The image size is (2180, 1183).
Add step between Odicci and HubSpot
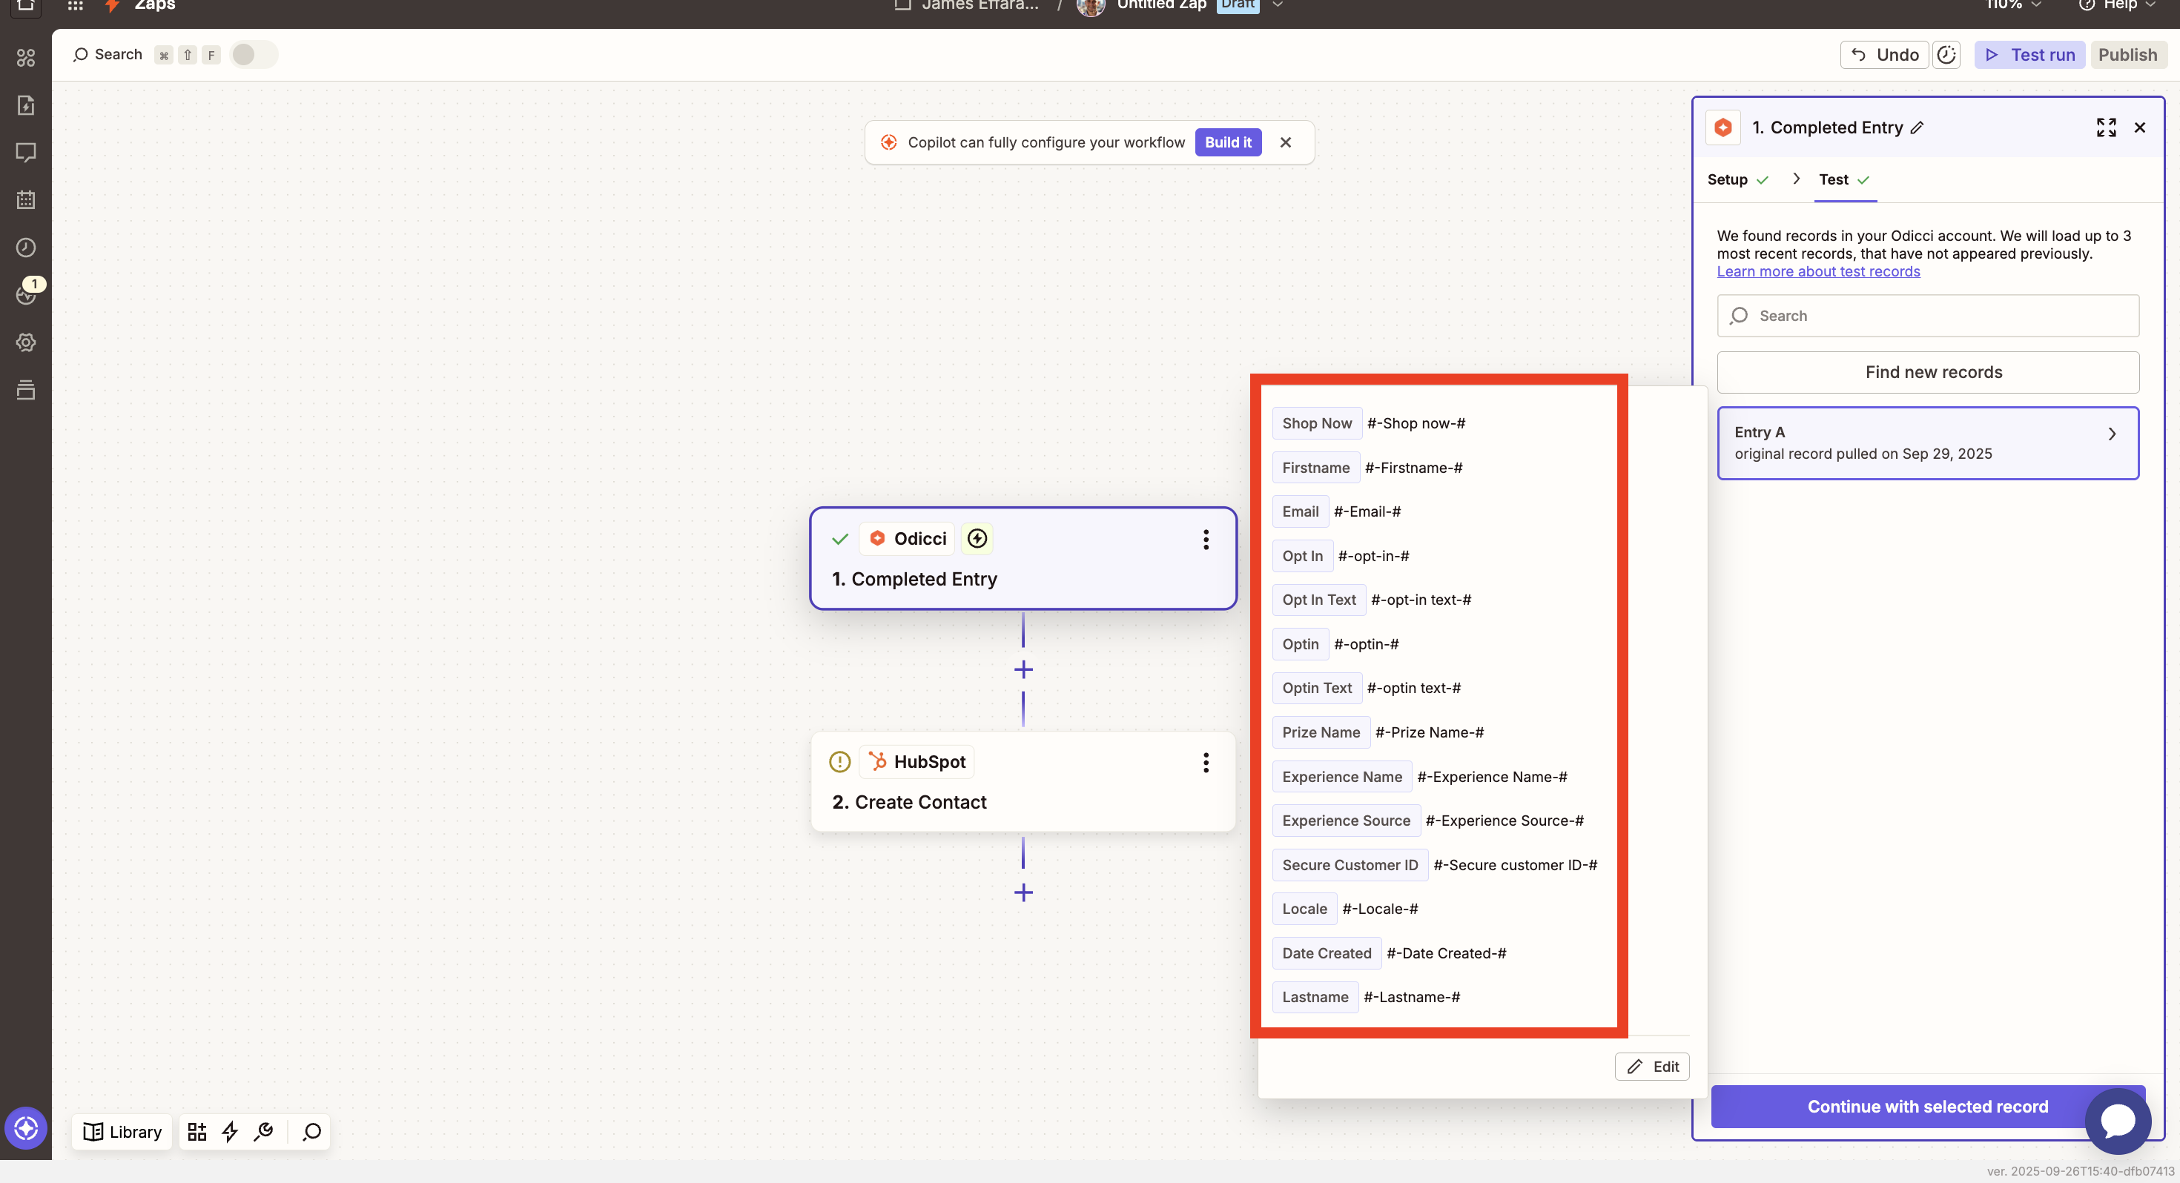(x=1023, y=669)
